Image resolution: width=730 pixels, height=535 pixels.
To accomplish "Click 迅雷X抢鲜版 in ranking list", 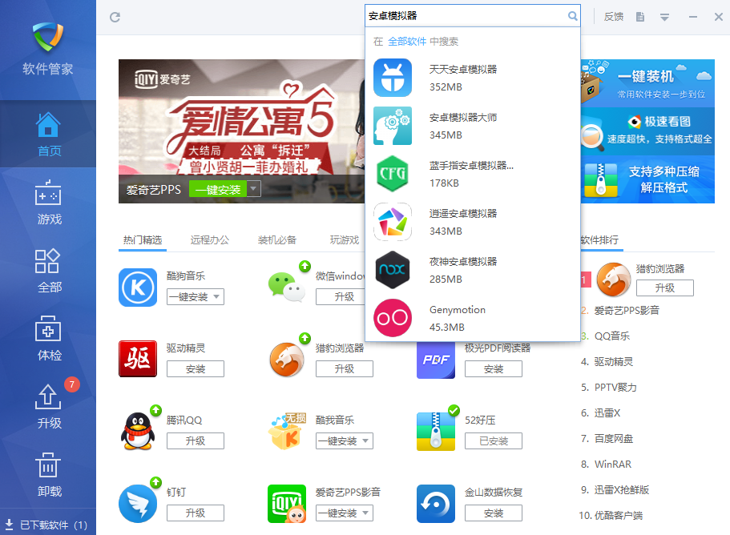I will click(622, 490).
